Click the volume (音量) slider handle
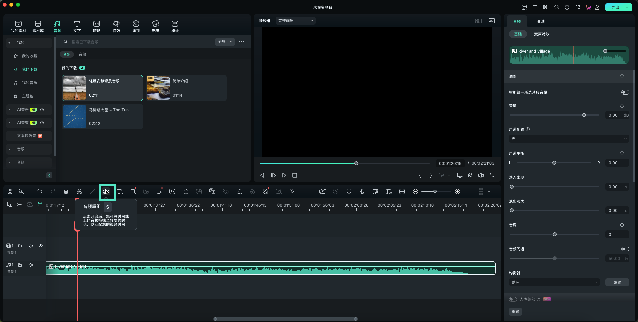 [x=584, y=115]
